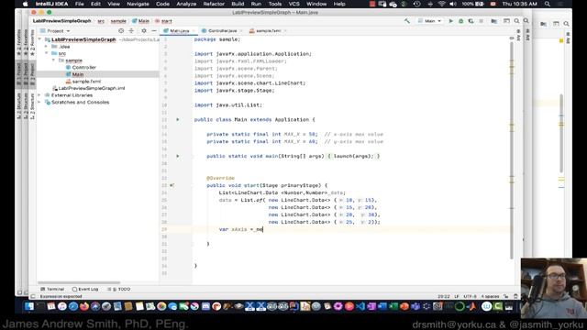The image size is (587, 330).
Task: Click the caret position 29:22 in status bar
Action: 444,296
